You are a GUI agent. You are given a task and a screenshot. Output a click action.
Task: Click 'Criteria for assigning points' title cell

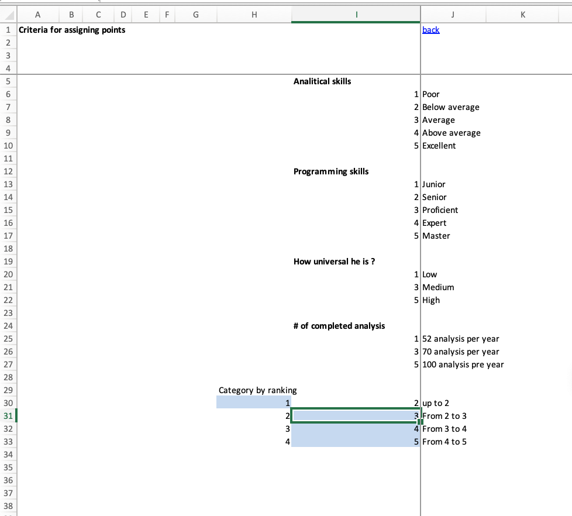(72, 30)
